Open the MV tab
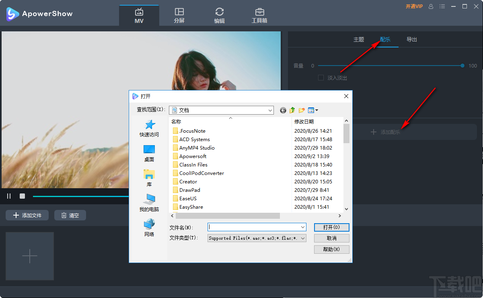 [139, 15]
